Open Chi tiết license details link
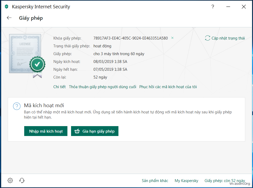 point(59,87)
